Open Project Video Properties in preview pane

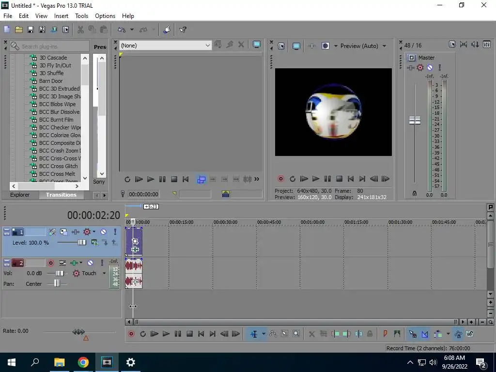pyautogui.click(x=281, y=46)
